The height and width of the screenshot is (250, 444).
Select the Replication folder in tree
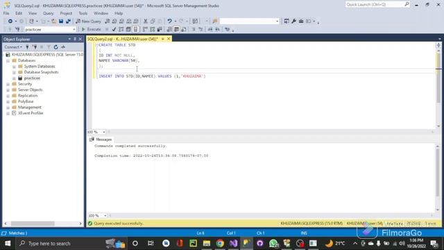[x=28, y=96]
